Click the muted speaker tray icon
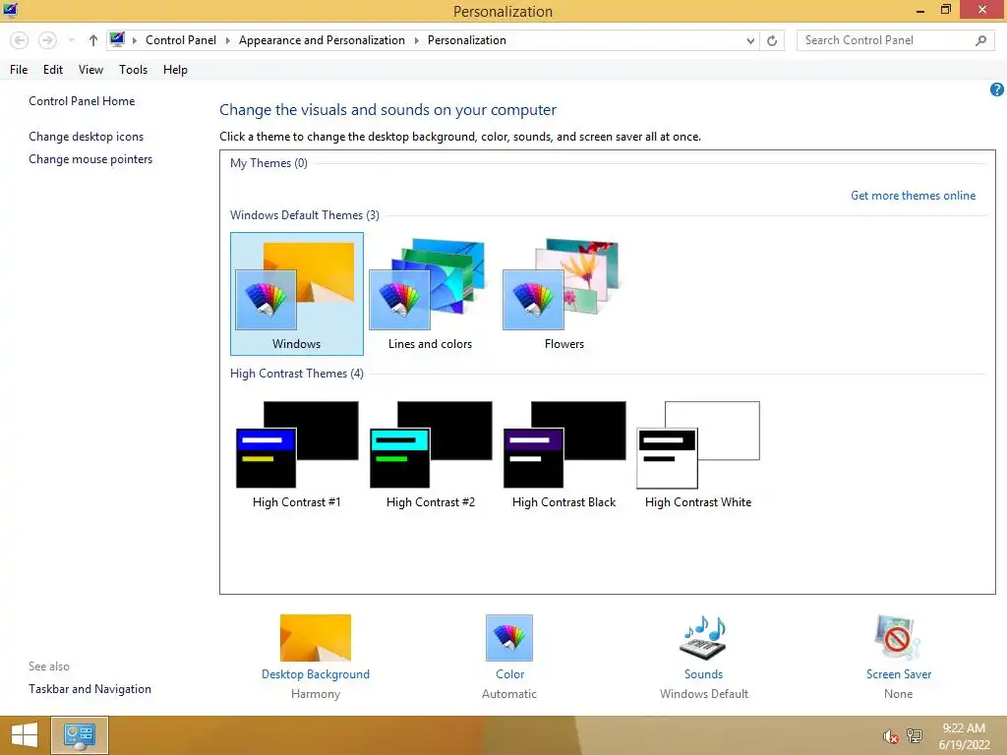The height and width of the screenshot is (755, 1007). tap(890, 736)
